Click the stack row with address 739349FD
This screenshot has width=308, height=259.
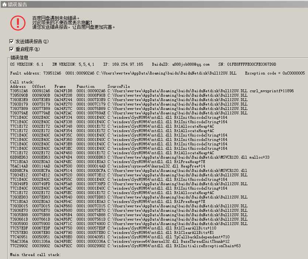129,184
